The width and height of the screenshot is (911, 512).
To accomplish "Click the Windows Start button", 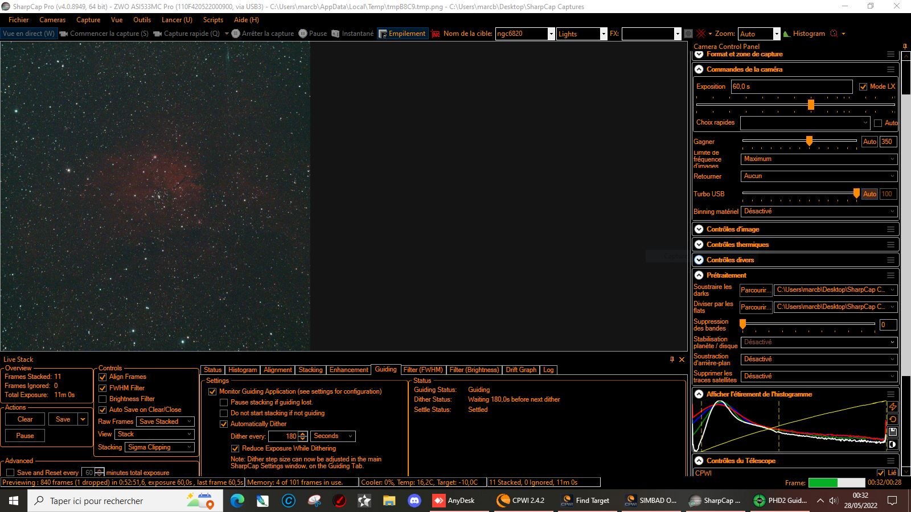I will pyautogui.click(x=14, y=501).
